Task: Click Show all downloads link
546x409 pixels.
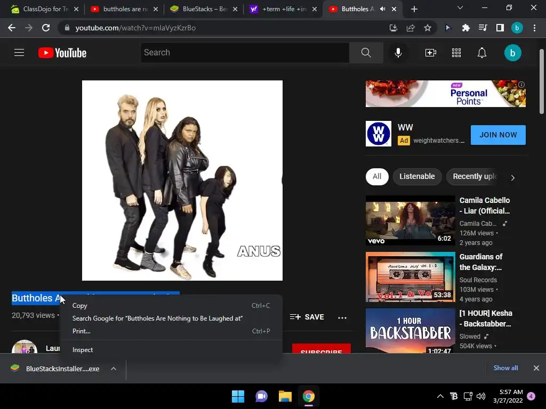Action: click(505, 368)
